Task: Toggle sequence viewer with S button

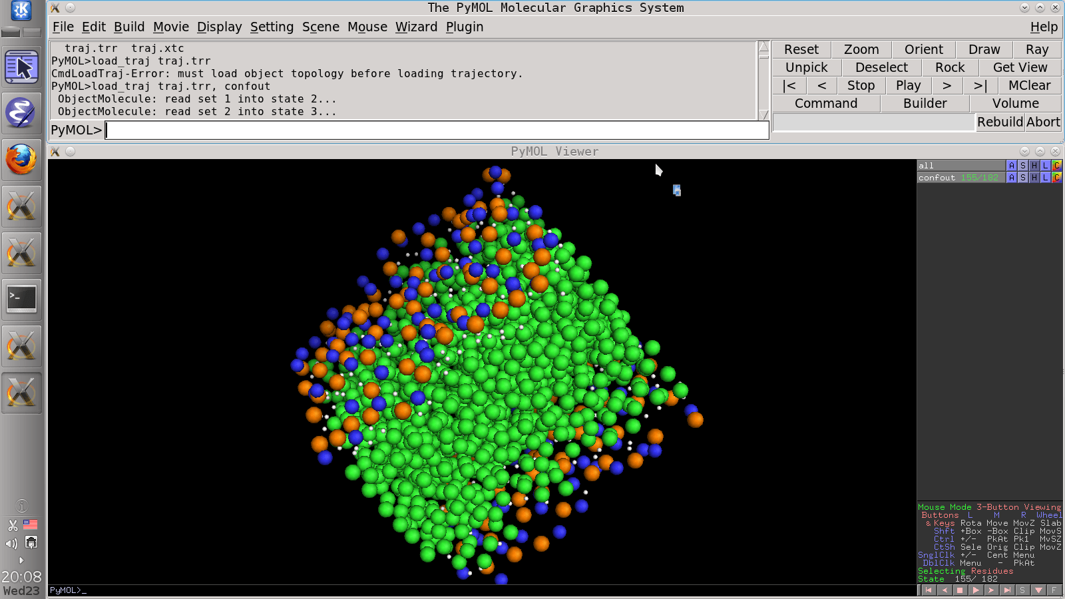Action: (1022, 590)
